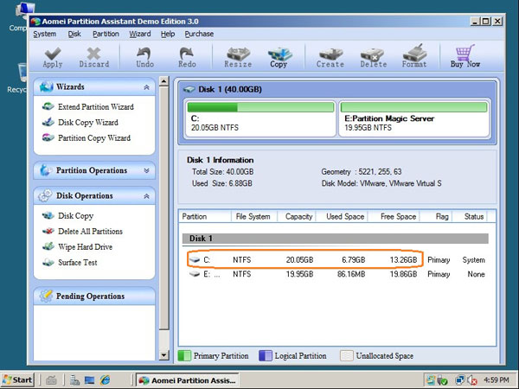519x389 pixels.
Task: Click the C: partition usage bar
Action: point(260,107)
